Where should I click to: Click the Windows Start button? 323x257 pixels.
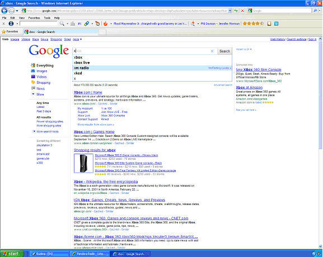tap(12, 254)
